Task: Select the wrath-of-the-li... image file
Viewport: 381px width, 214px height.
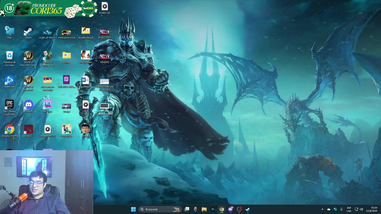Action: pyautogui.click(x=47, y=34)
